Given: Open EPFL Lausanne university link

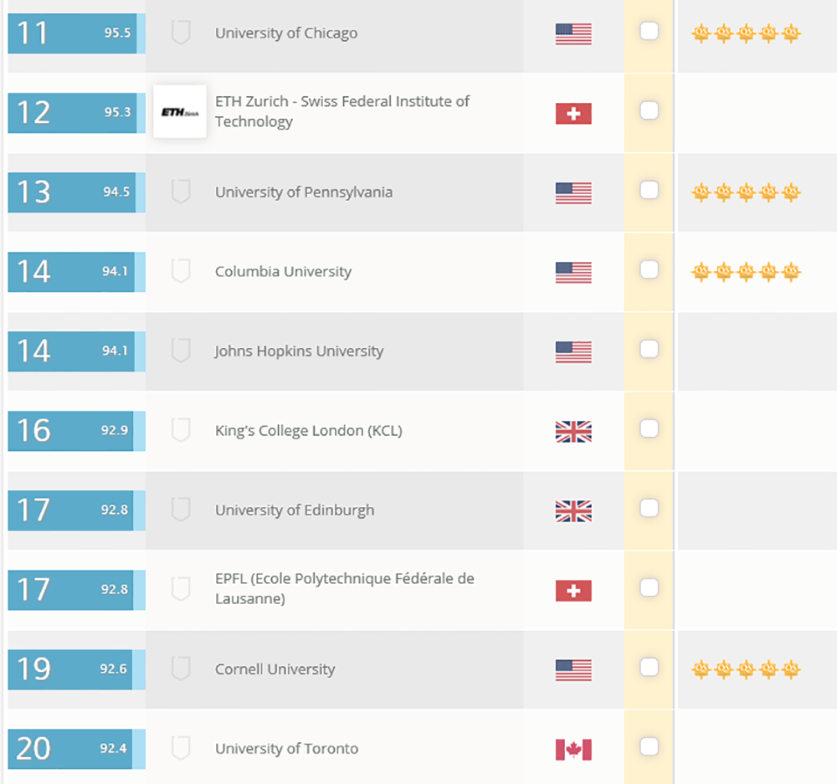Looking at the screenshot, I should click(344, 589).
